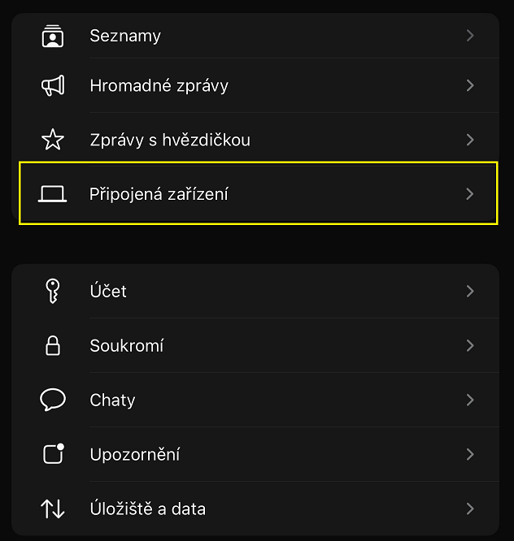Image resolution: width=514 pixels, height=541 pixels.
Task: Tap the Připojená zařízení label
Action: point(159,194)
